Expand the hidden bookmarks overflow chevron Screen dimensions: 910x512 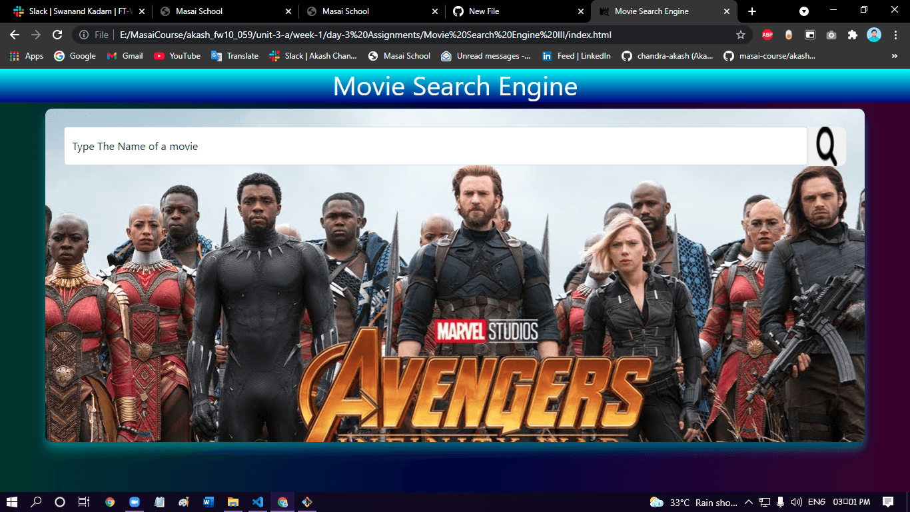click(894, 56)
